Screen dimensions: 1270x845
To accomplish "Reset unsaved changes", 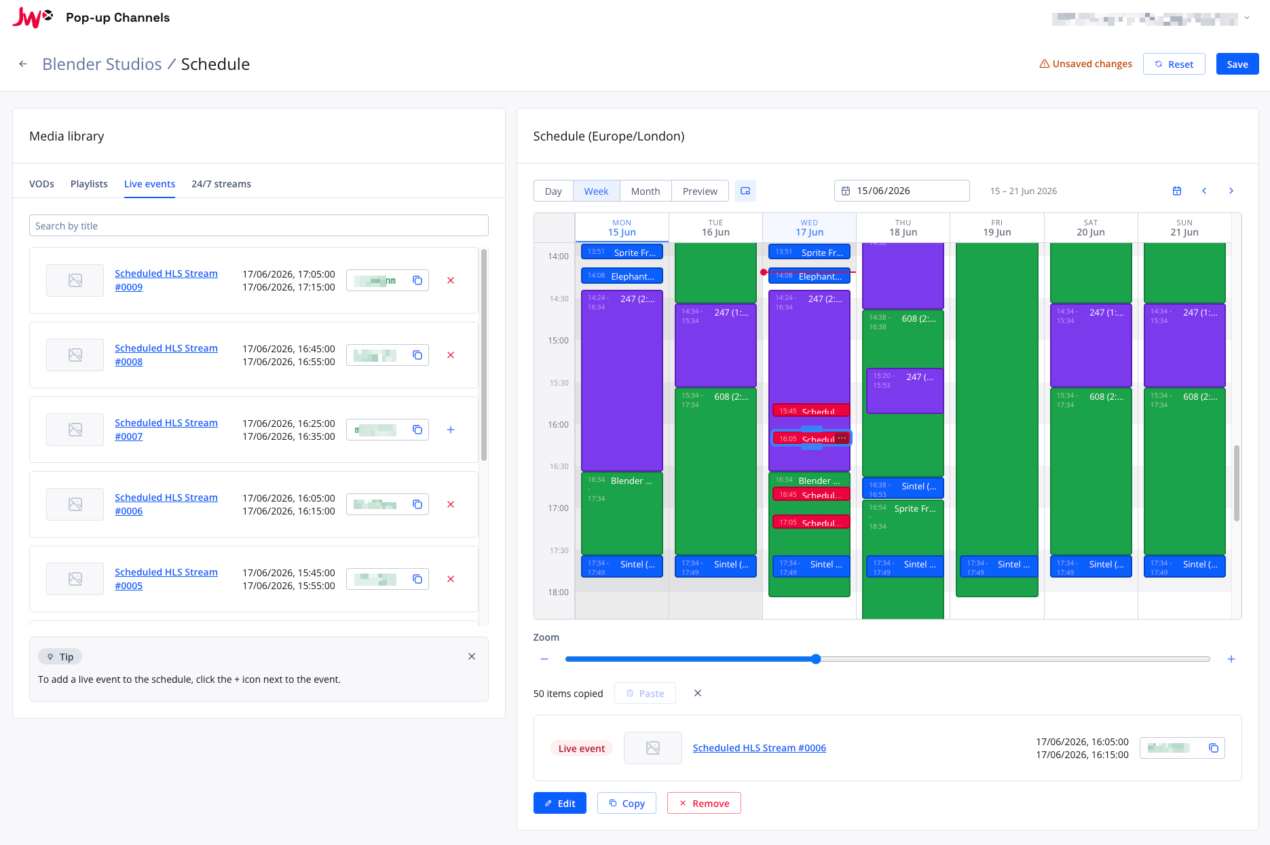I will [1174, 64].
